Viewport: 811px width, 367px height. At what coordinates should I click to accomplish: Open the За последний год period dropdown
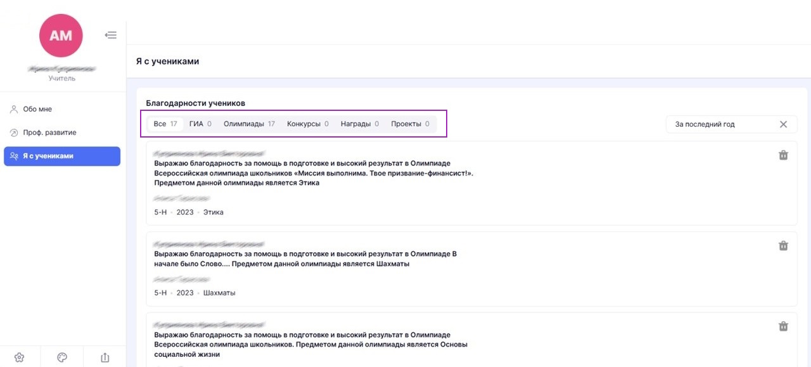point(731,124)
